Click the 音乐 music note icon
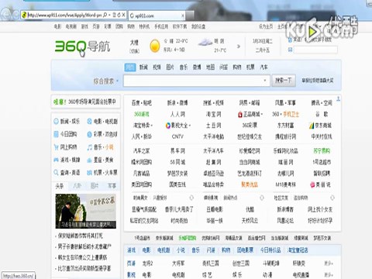This screenshot has height=279, width=372. (x=89, y=147)
